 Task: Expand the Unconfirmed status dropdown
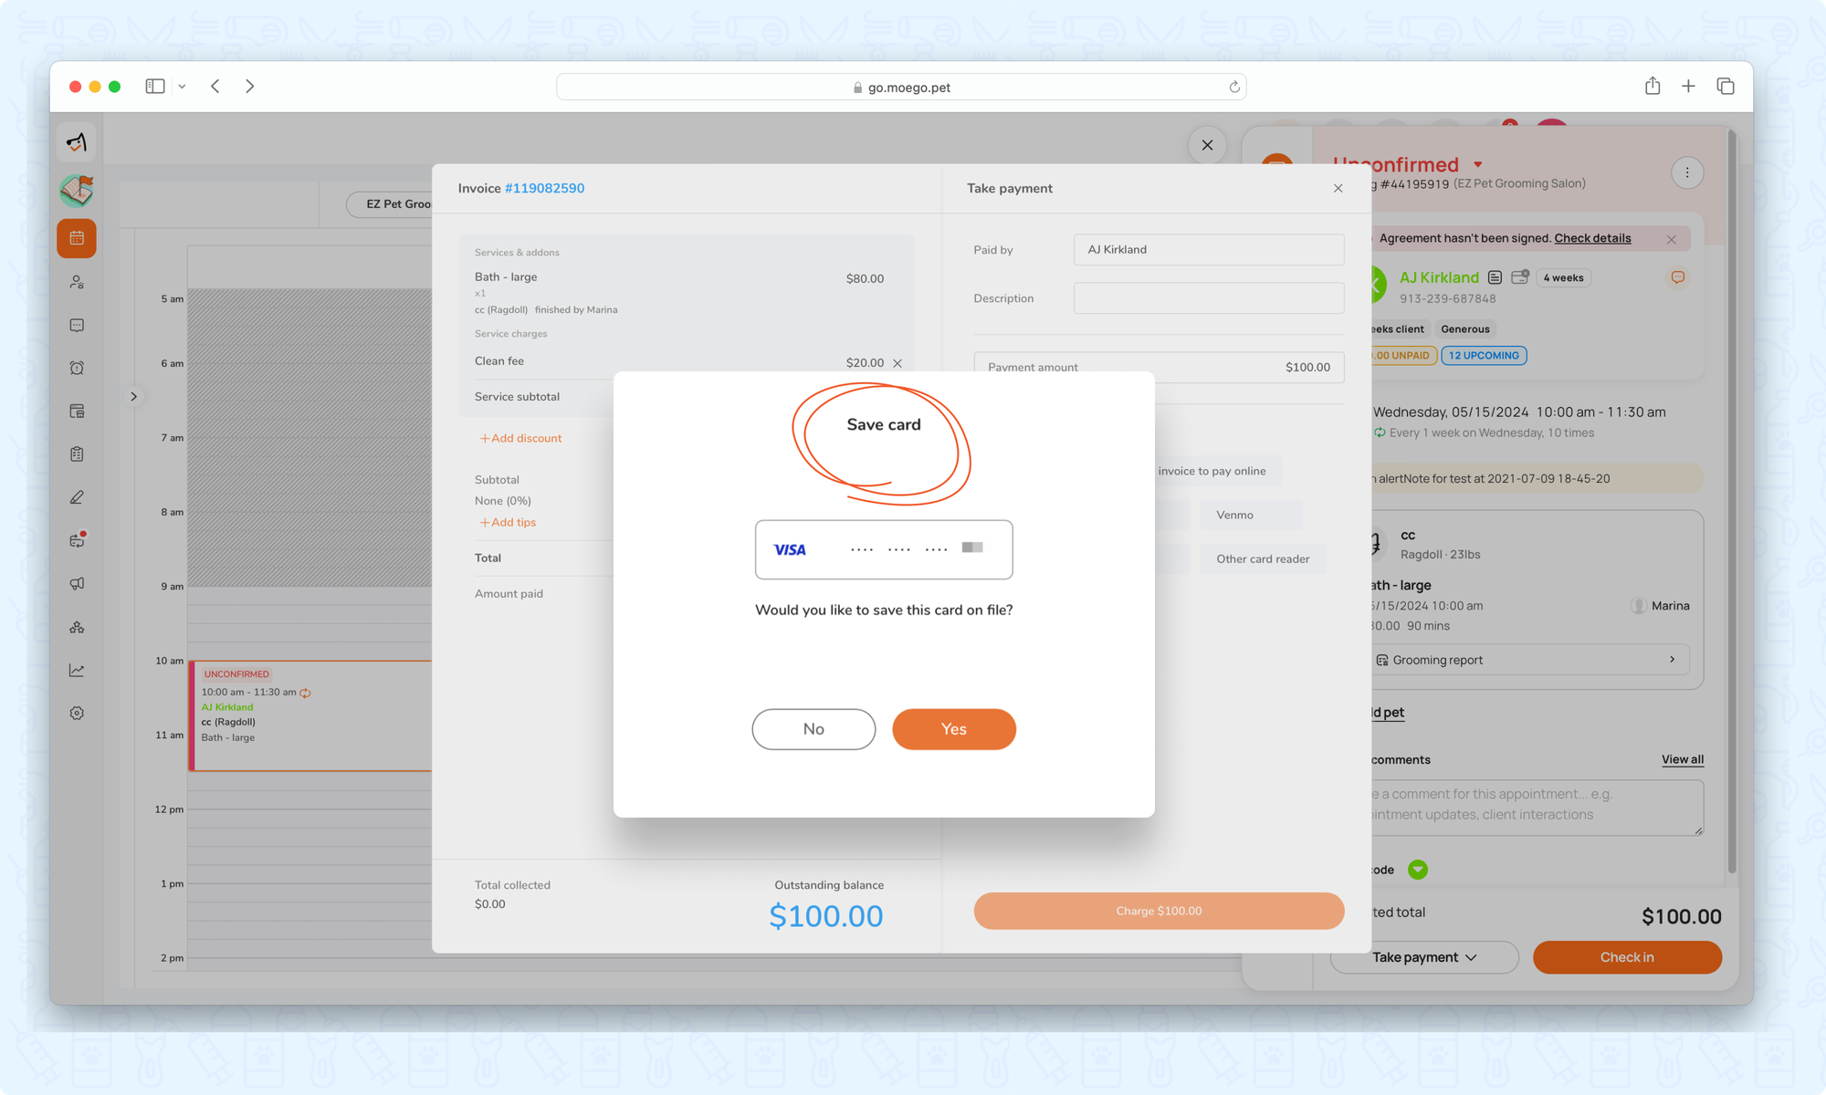coord(1477,165)
